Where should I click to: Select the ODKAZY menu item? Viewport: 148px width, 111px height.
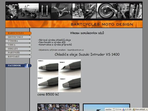click(x=18, y=49)
